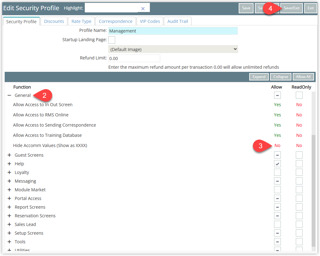Expand the Module Market section
The height and width of the screenshot is (256, 320).
point(9,190)
